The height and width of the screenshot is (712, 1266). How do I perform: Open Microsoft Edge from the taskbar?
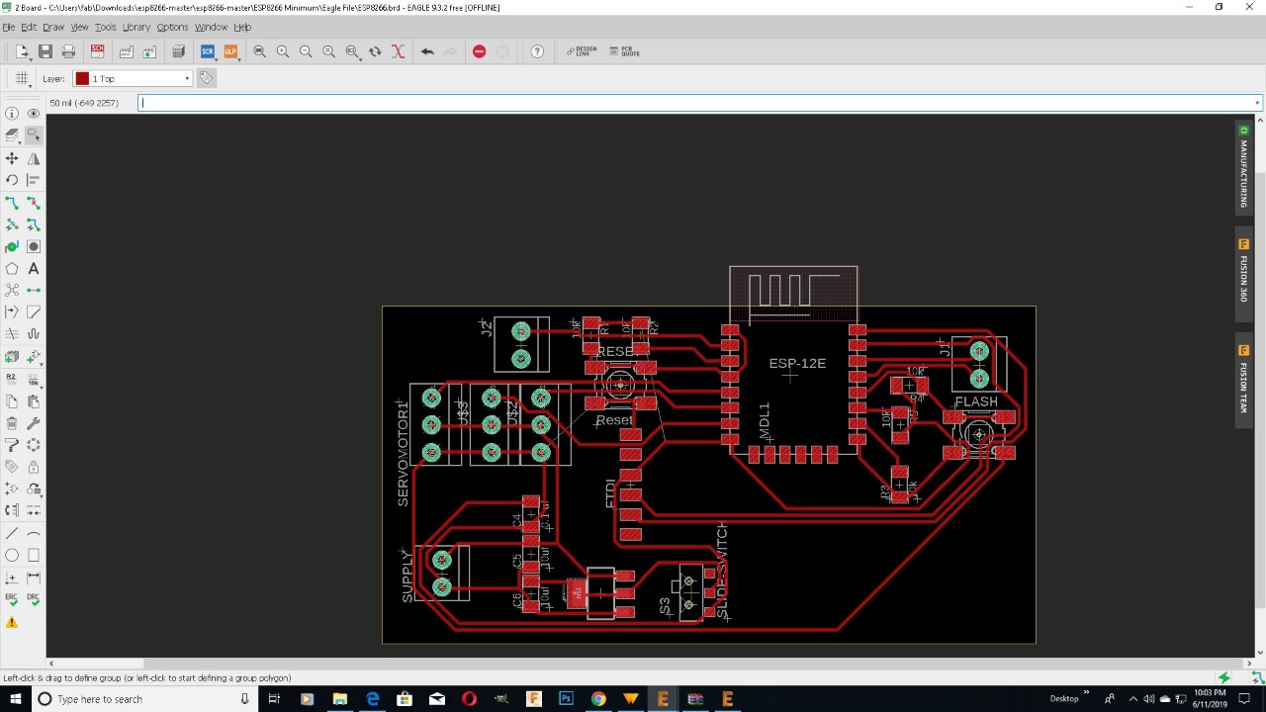click(x=372, y=699)
